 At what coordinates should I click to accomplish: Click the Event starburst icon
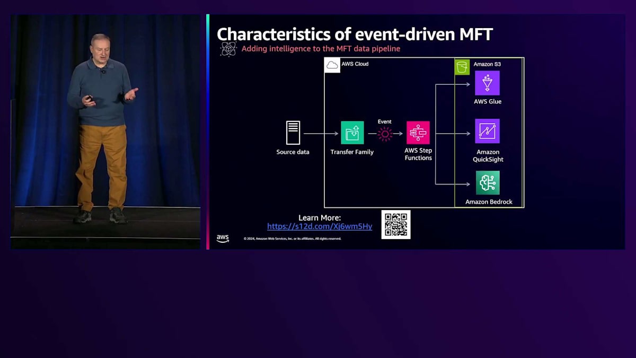(385, 134)
